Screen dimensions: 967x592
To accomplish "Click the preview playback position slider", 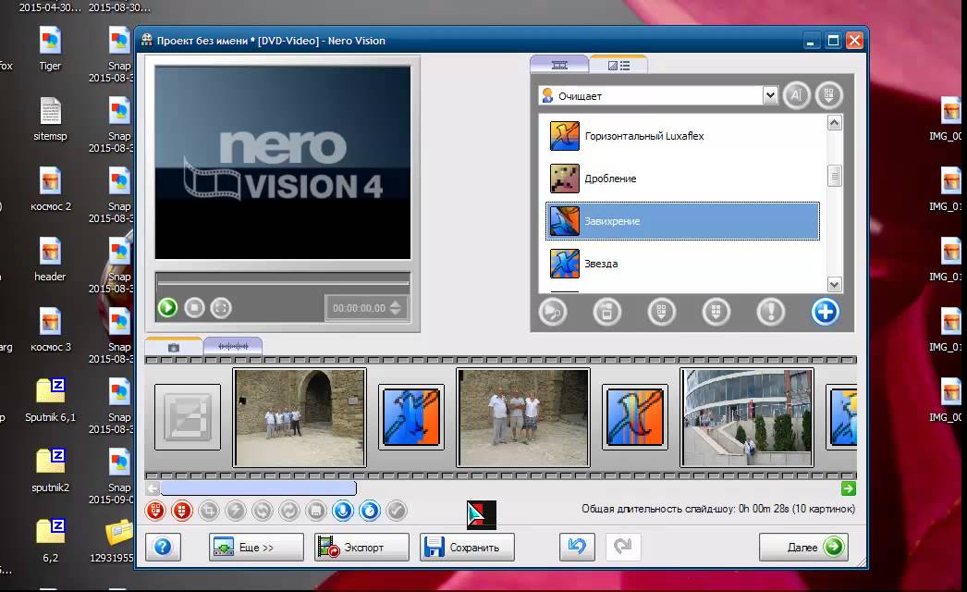I will [x=283, y=281].
